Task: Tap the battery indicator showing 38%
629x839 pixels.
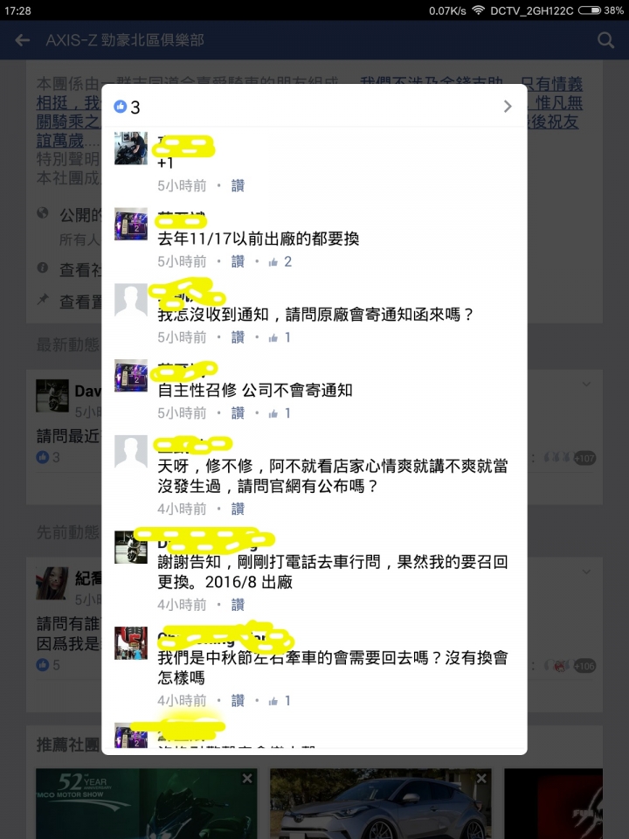Action: pyautogui.click(x=601, y=10)
